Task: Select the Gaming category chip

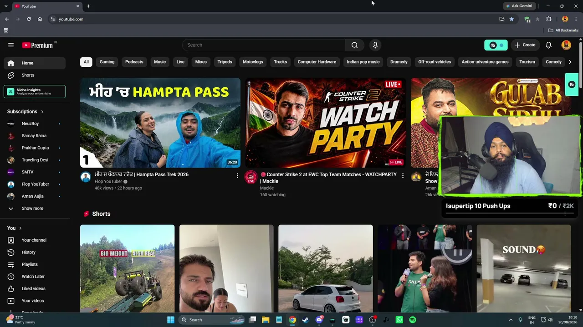Action: [107, 62]
